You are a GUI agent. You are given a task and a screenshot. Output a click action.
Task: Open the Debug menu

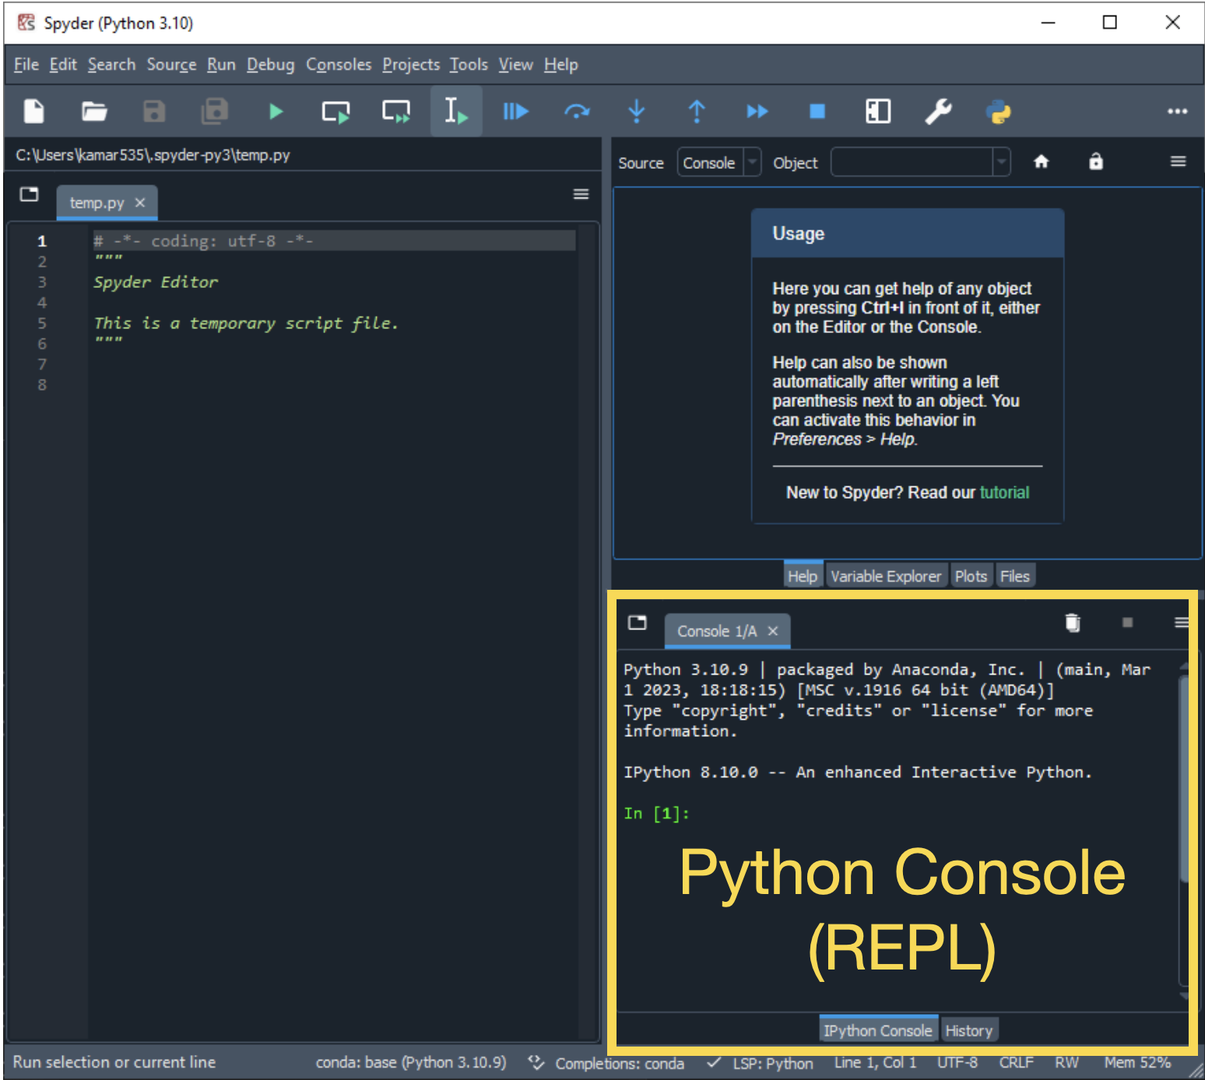[271, 65]
